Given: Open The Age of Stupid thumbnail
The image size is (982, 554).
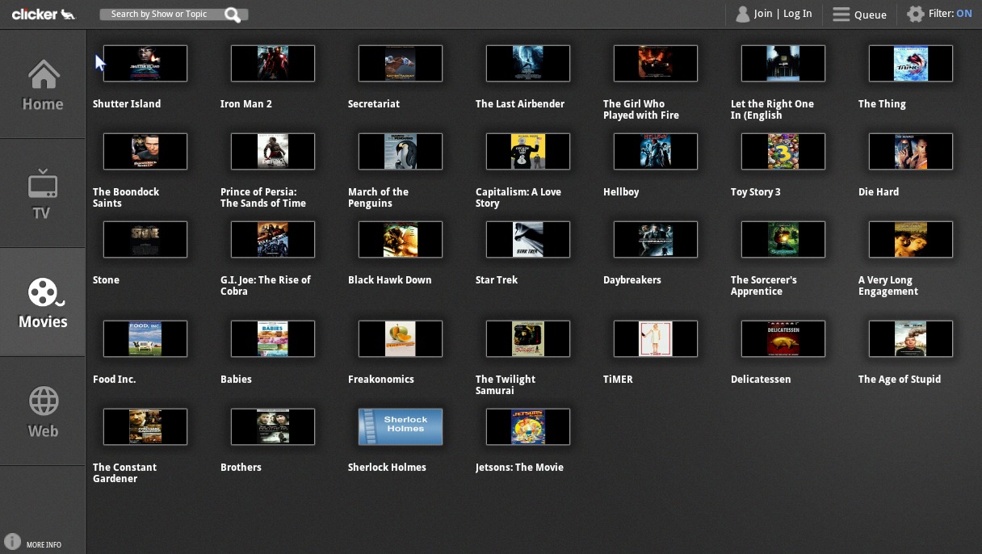Looking at the screenshot, I should [911, 338].
